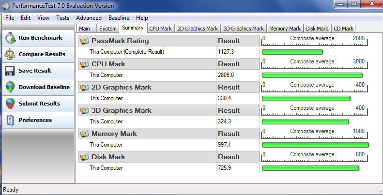
Task: Click the Submit Results globe upload icon
Action: click(x=10, y=104)
